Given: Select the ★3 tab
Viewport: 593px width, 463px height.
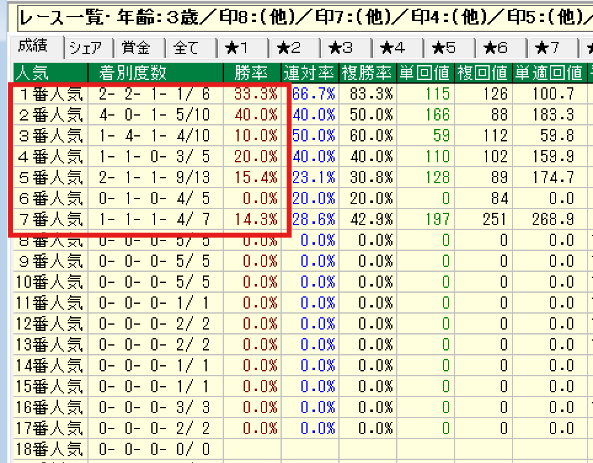Looking at the screenshot, I should (x=340, y=48).
